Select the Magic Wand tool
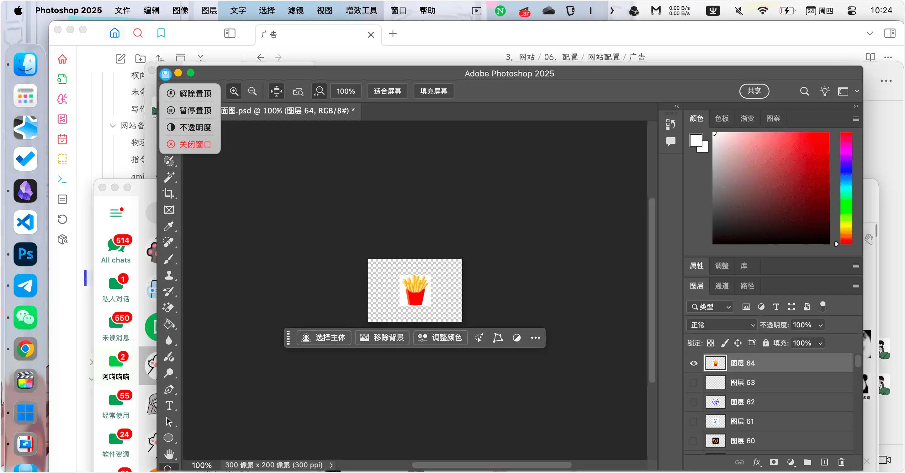Viewport: 905px width, 473px height. (169, 177)
